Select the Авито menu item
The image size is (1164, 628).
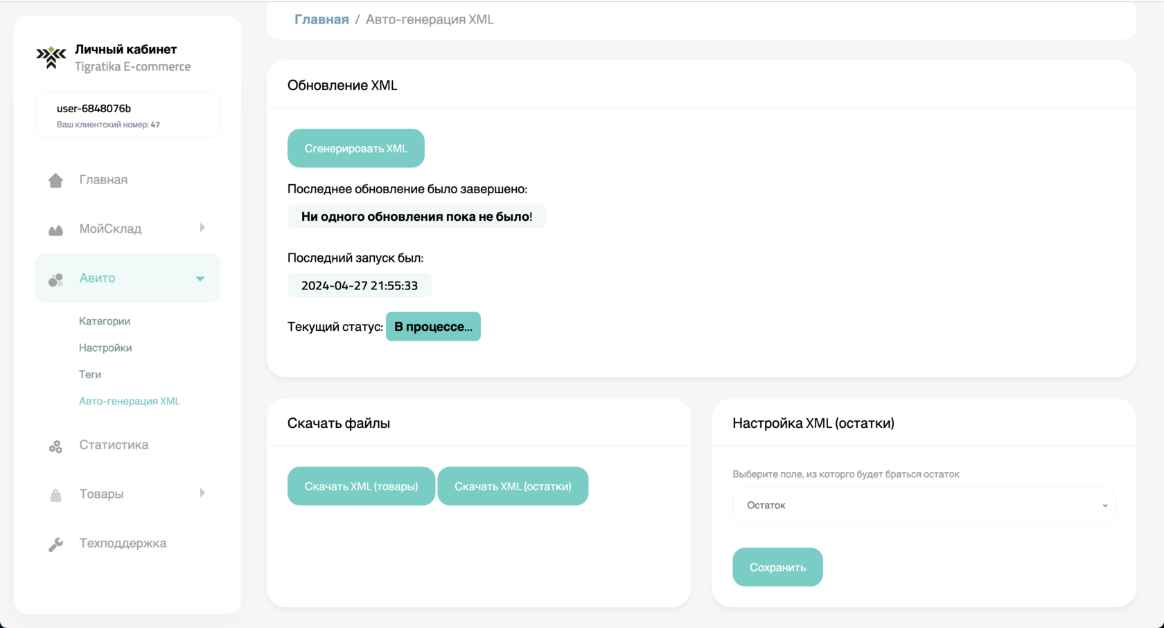(x=127, y=278)
